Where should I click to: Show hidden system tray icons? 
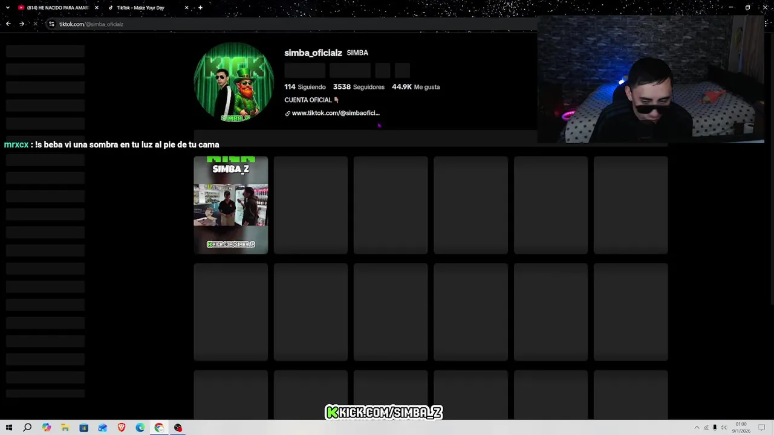click(x=697, y=428)
